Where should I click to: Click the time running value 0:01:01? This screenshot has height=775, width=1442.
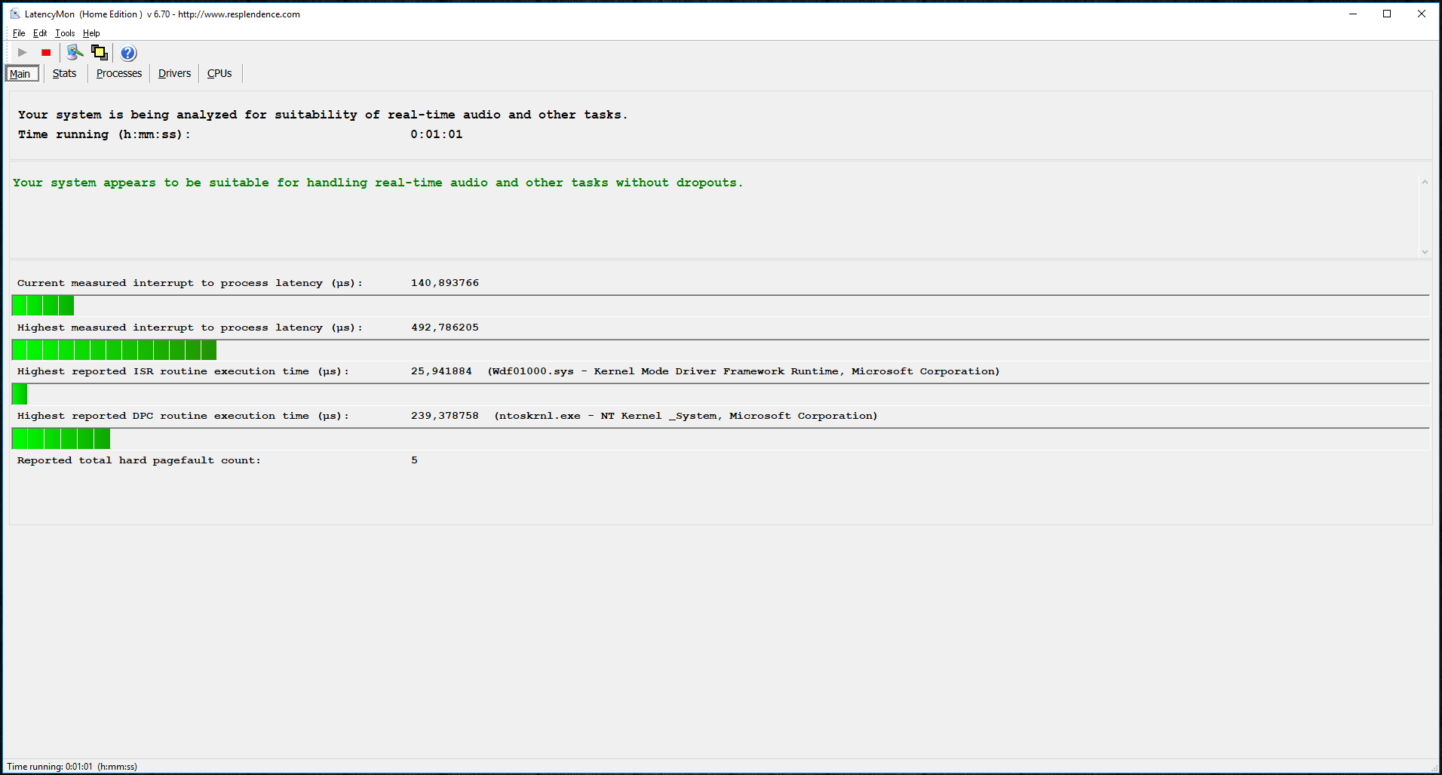(437, 134)
